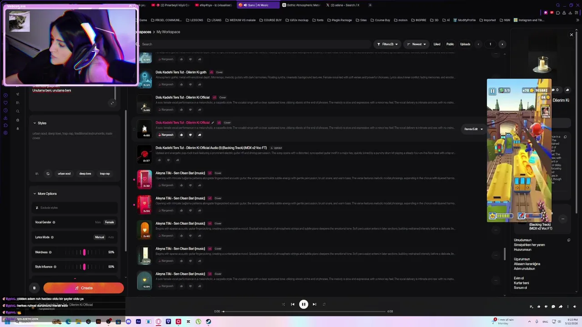Image resolution: width=582 pixels, height=327 pixels.
Task: Open the Remix/Edit dropdown
Action: click(473, 129)
